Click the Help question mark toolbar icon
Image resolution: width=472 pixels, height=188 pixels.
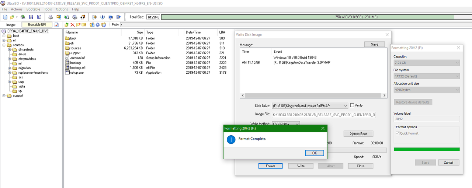(111, 17)
